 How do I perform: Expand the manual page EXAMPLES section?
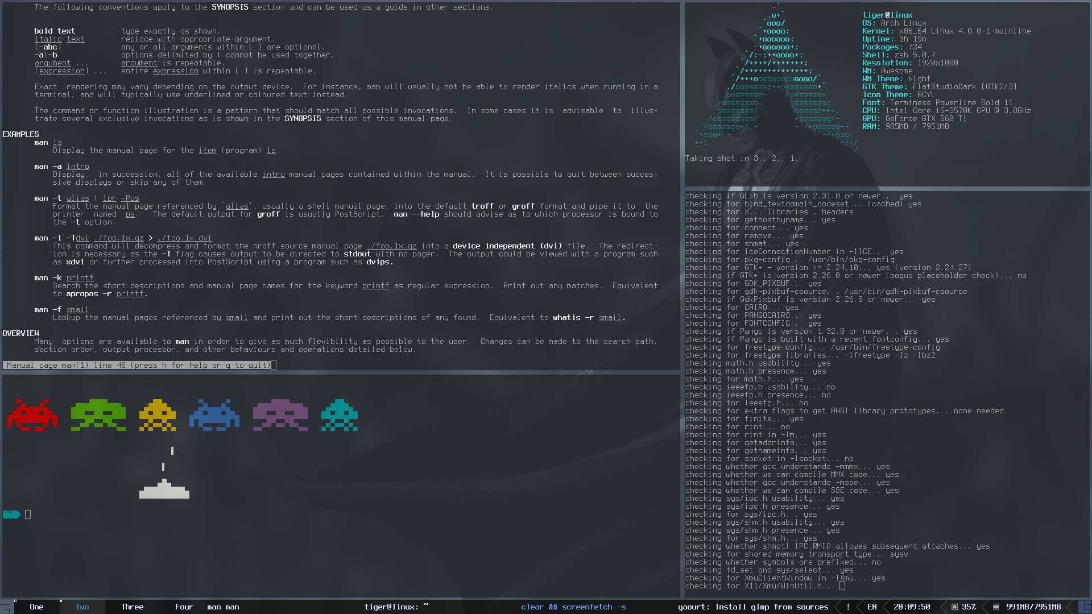click(20, 134)
